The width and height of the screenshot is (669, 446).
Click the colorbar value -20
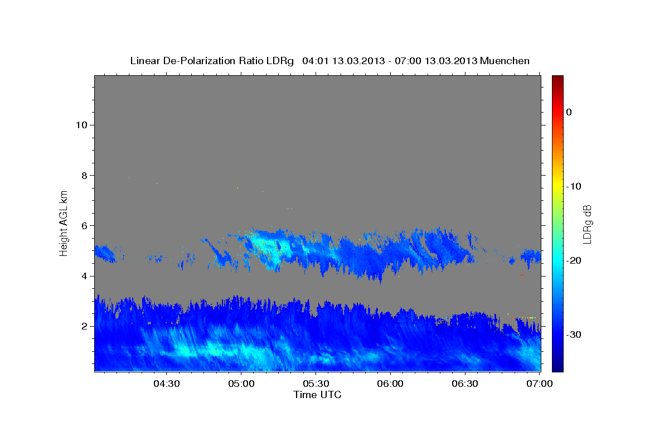pyautogui.click(x=574, y=260)
